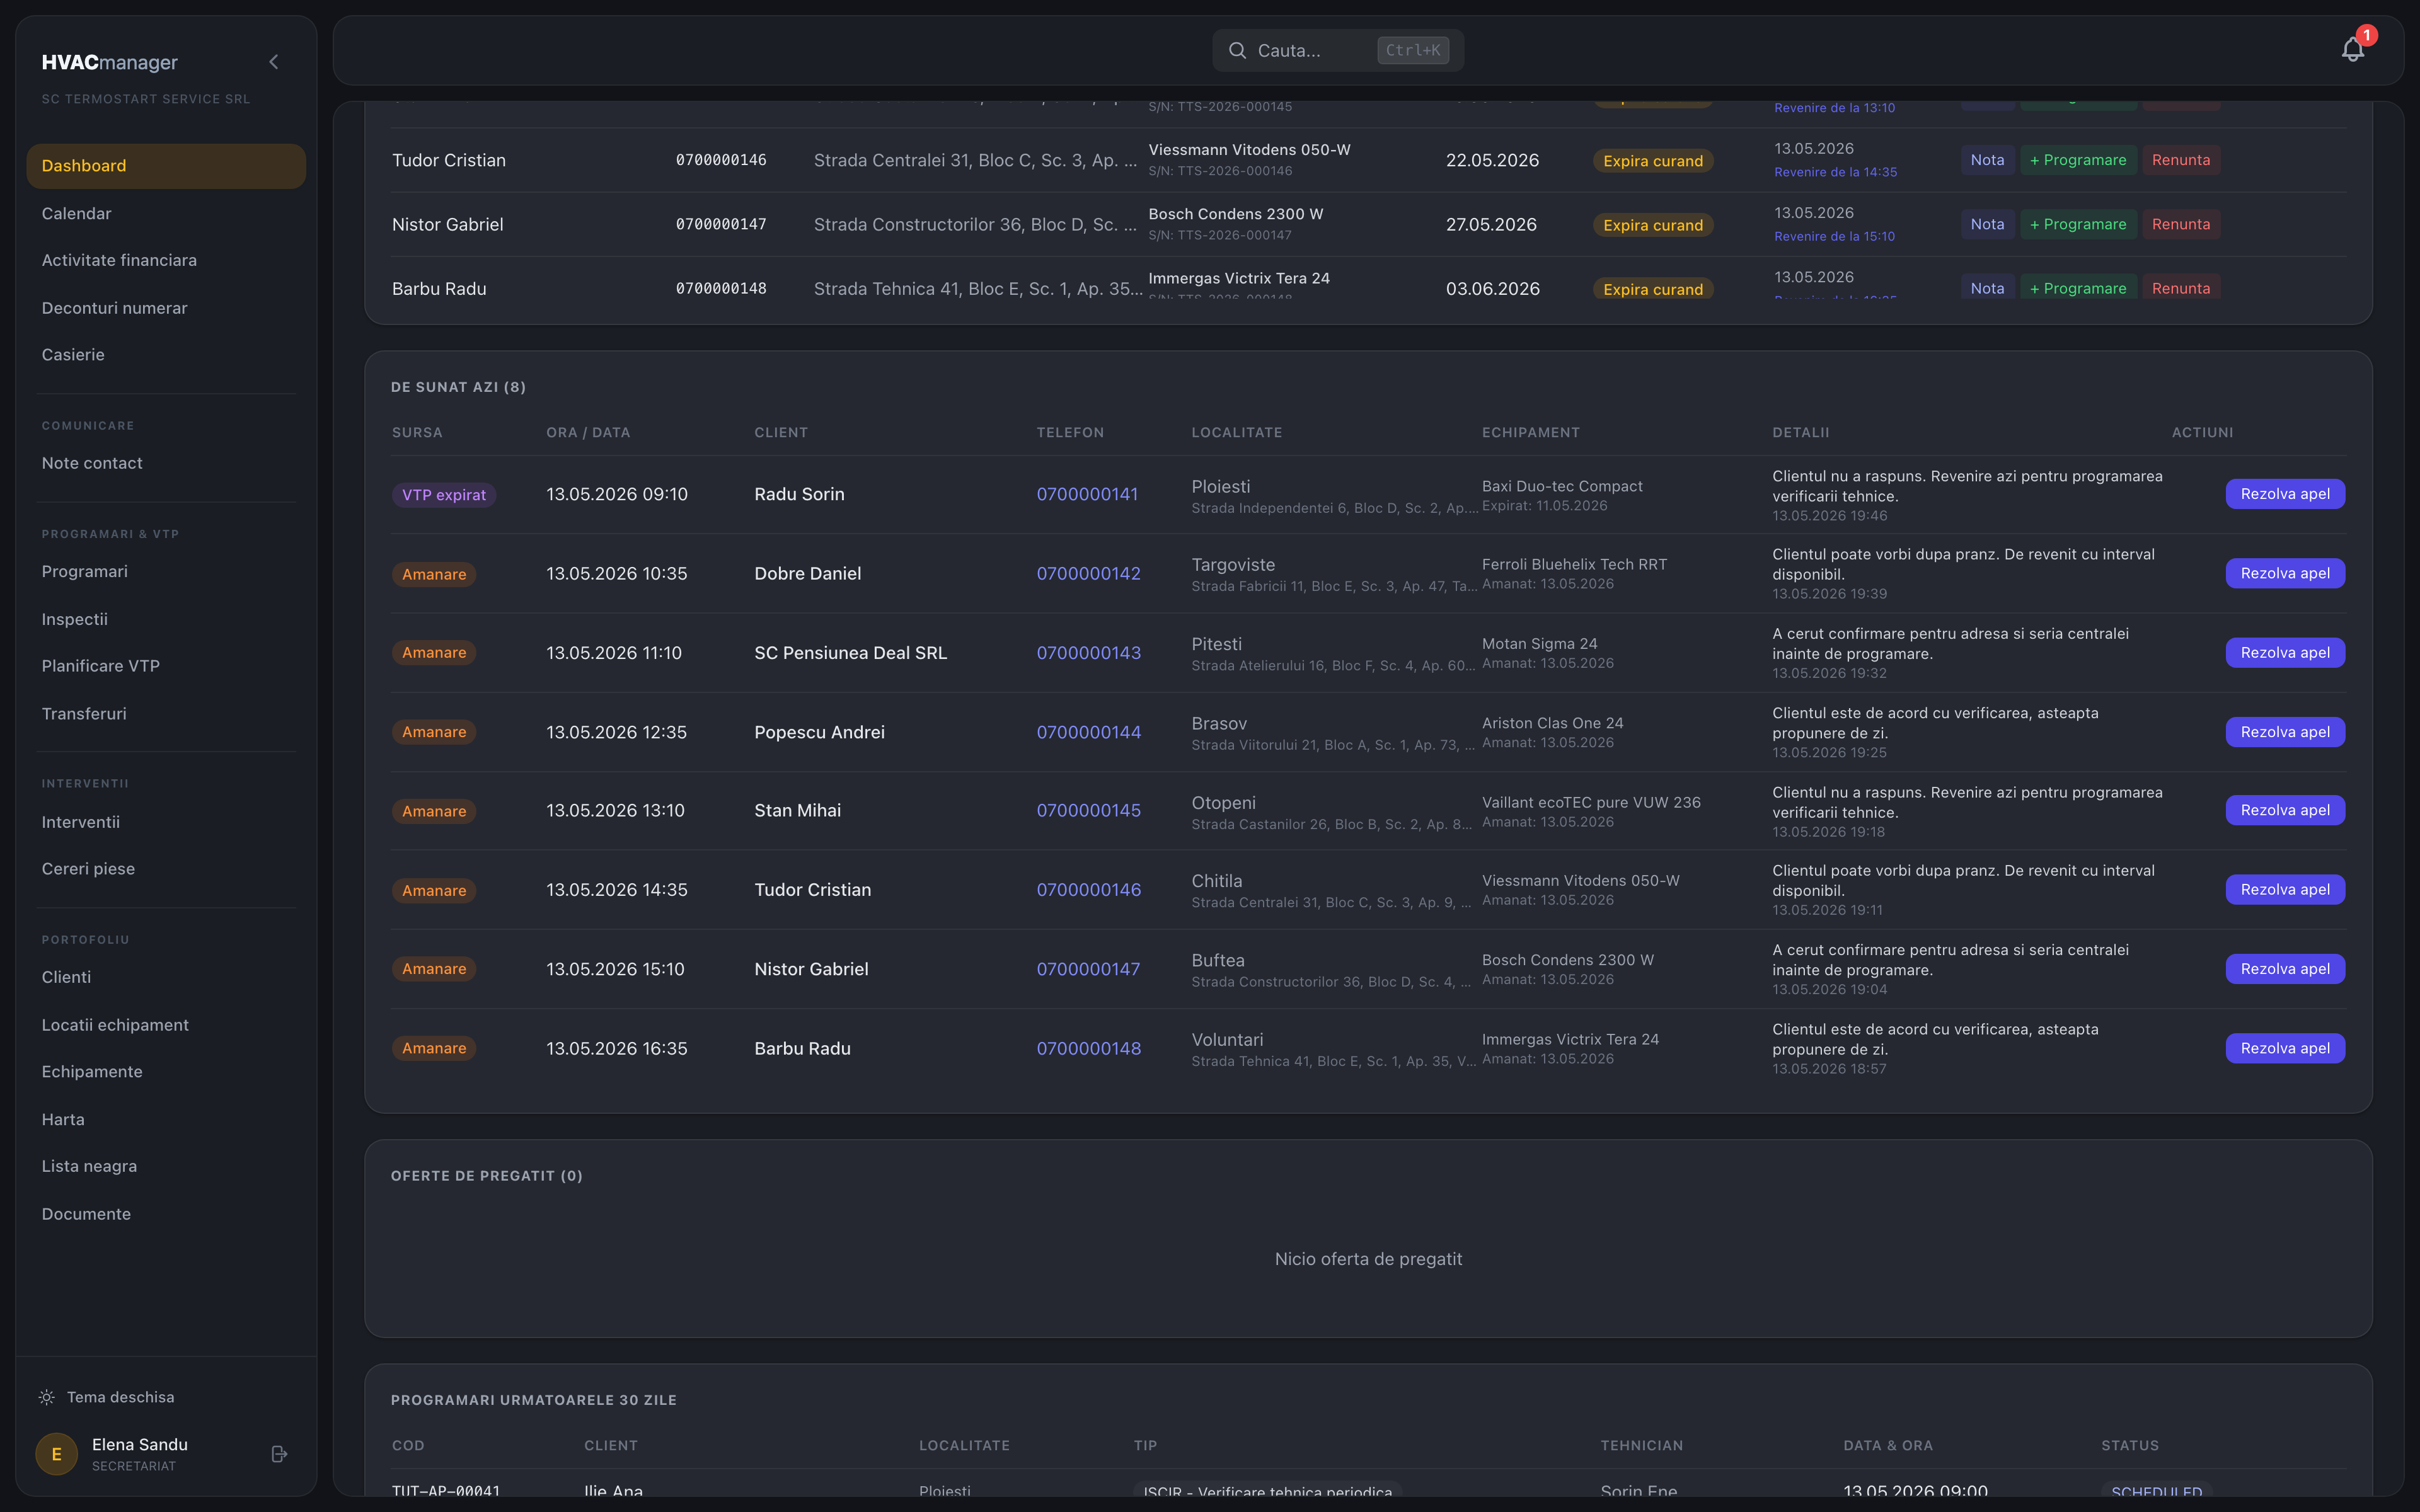Screen dimensions: 2420x1512
Task: Click the sun icon for Tema deschisa
Action: click(x=47, y=1397)
